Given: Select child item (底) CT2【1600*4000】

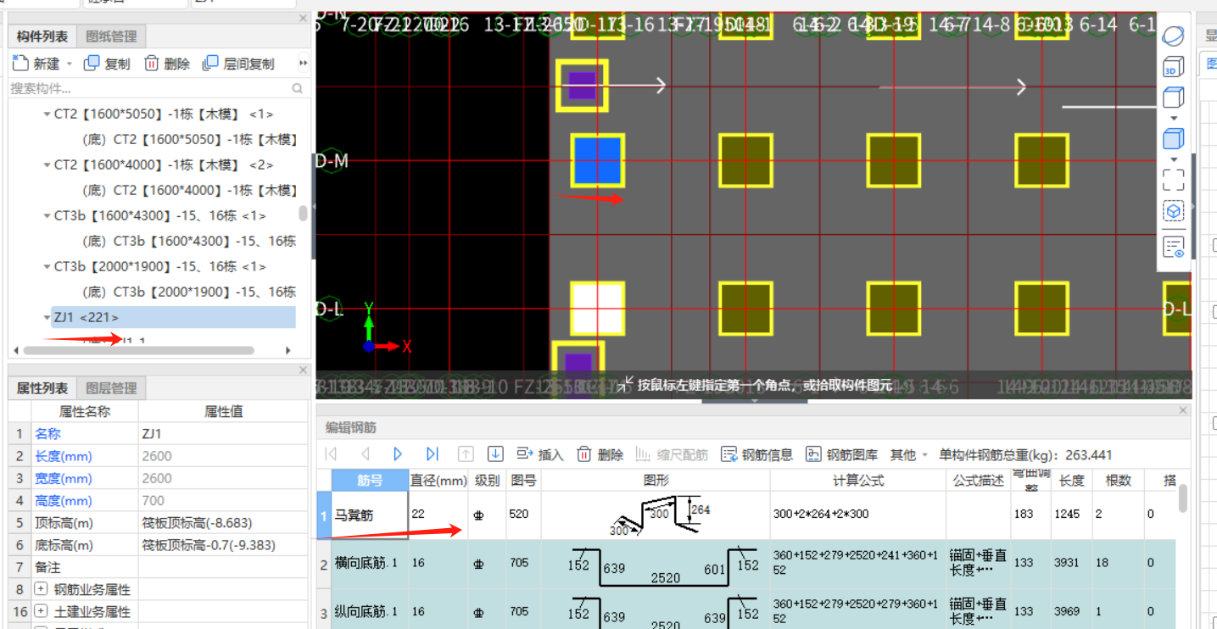Looking at the screenshot, I should [x=189, y=190].
